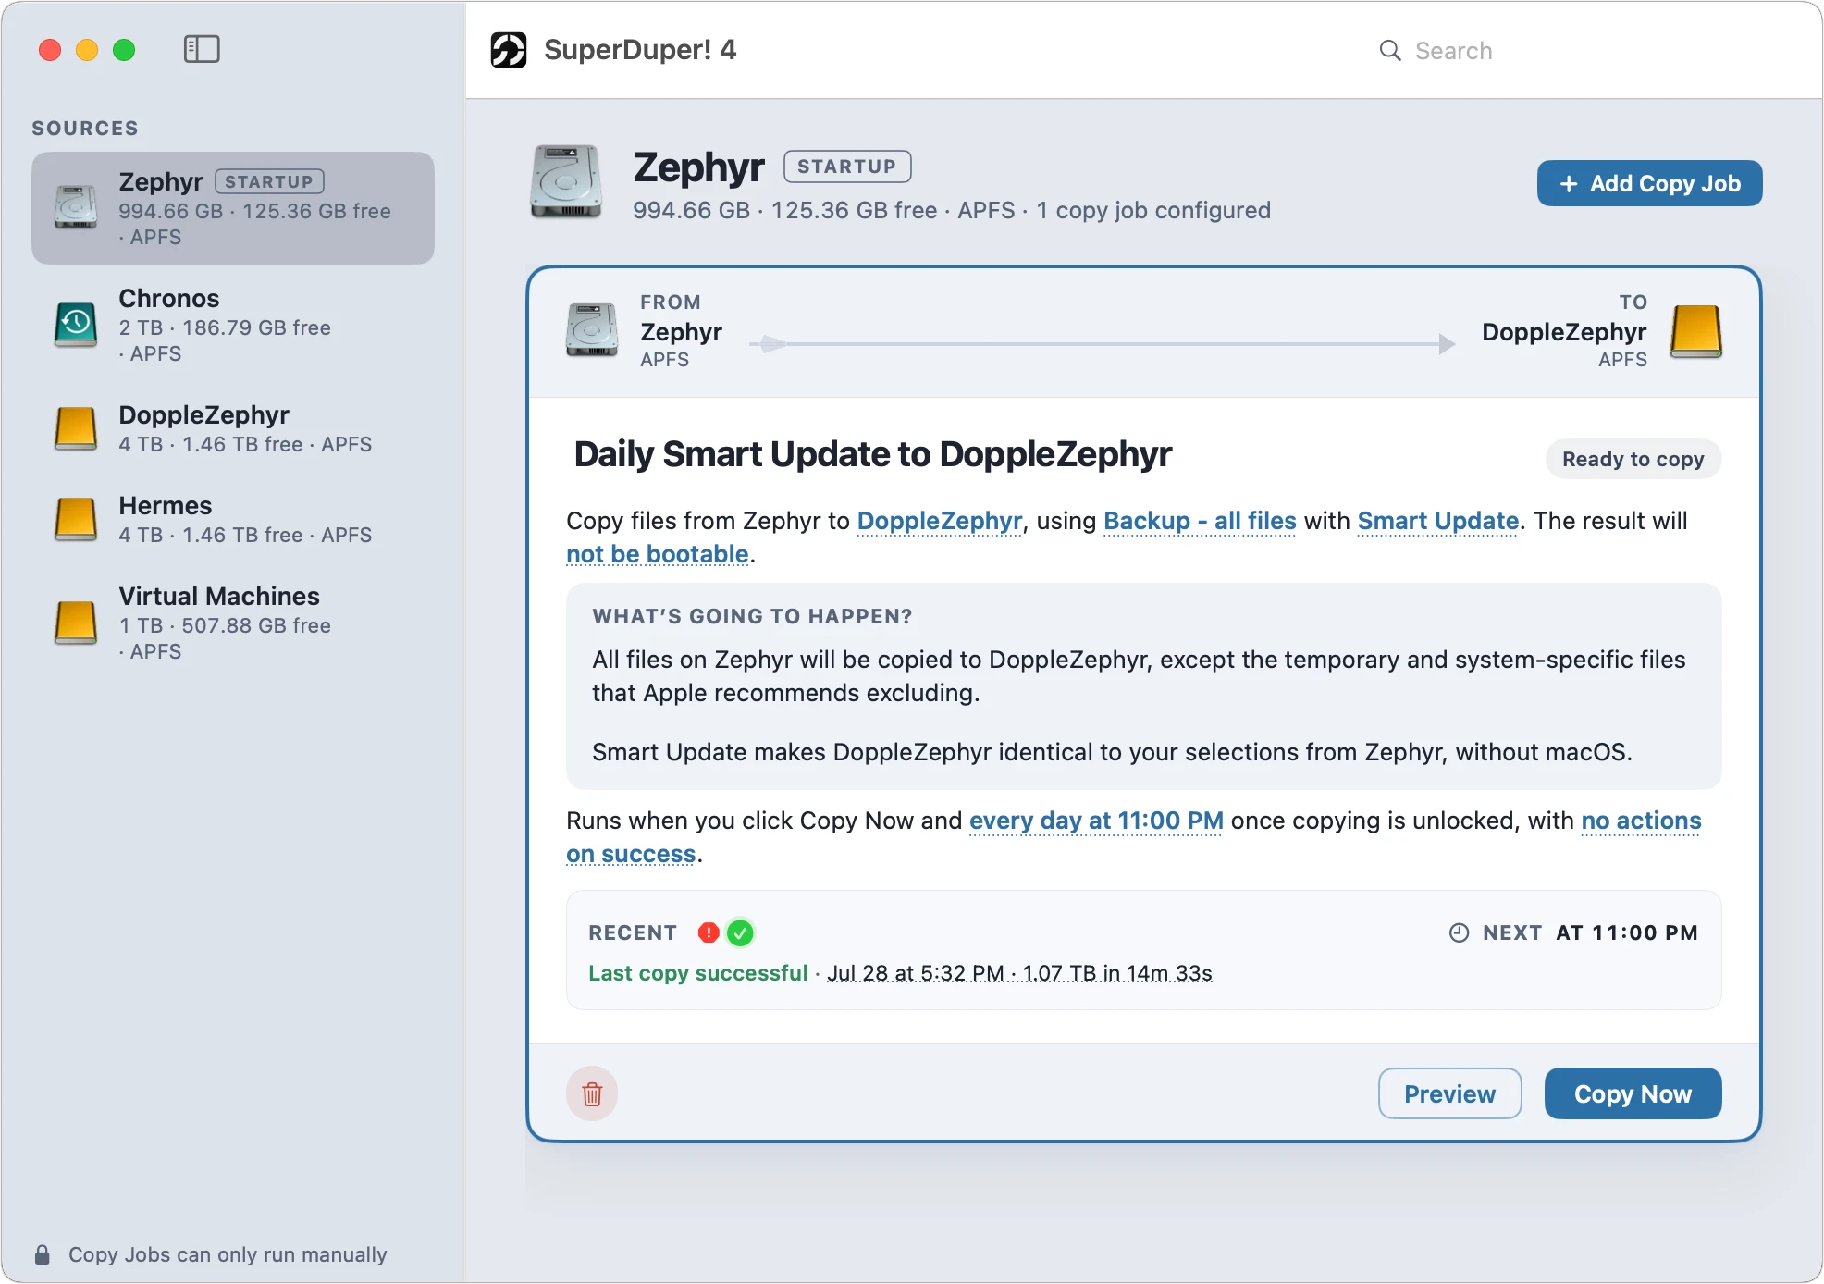Click the Ready to copy status badge
The height and width of the screenshot is (1284, 1824).
pos(1633,459)
